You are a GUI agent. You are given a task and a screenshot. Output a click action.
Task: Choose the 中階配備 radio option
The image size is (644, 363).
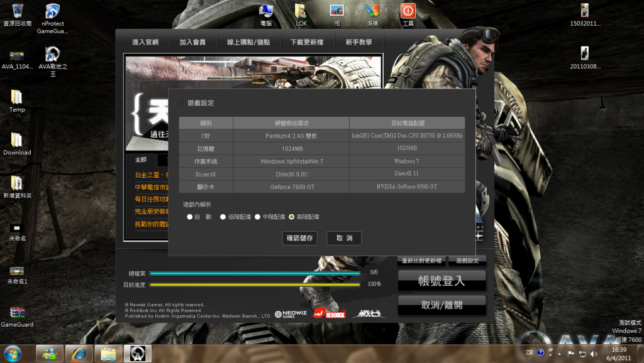tap(257, 217)
